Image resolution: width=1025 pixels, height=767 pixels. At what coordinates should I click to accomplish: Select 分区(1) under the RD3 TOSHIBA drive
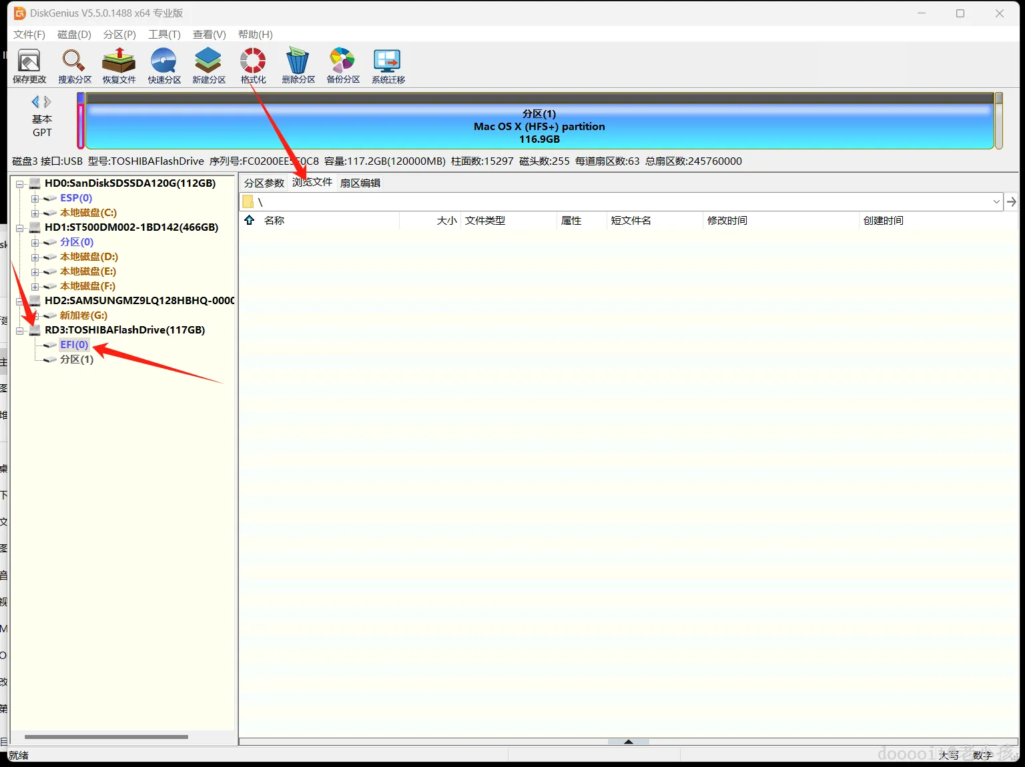(76, 359)
